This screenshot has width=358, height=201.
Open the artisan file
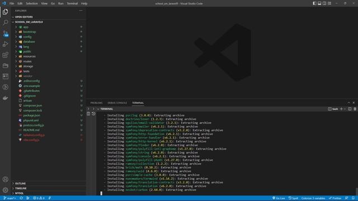coord(49,100)
